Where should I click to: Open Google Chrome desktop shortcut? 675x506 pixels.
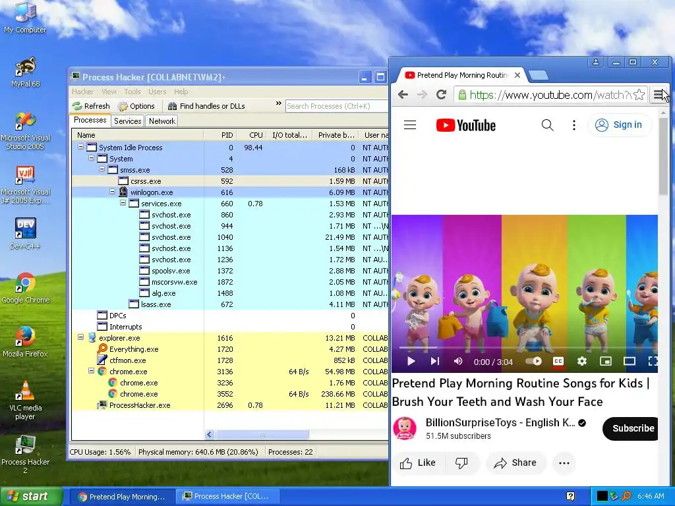tap(26, 288)
